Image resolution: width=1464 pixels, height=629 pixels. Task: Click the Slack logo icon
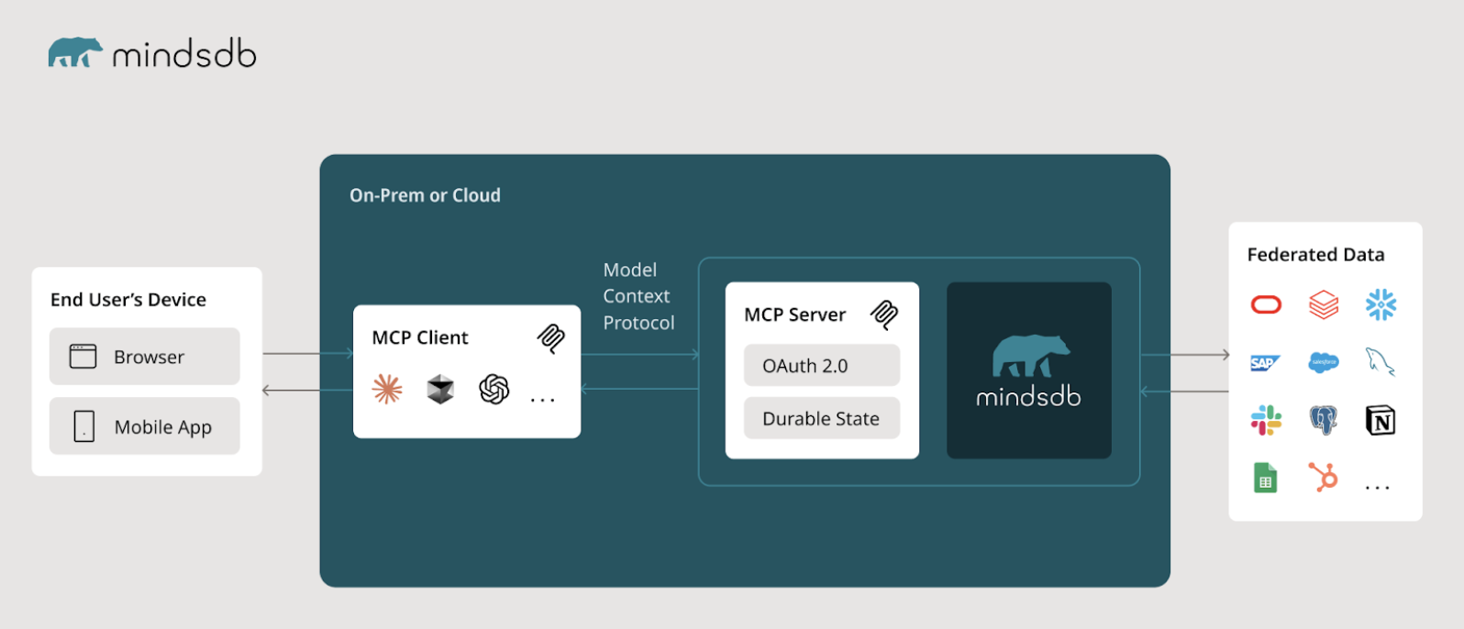pos(1266,420)
